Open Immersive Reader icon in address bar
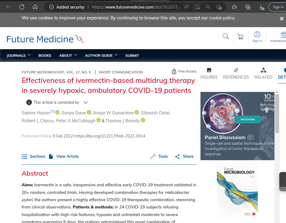286x223 pixels. 197,7
